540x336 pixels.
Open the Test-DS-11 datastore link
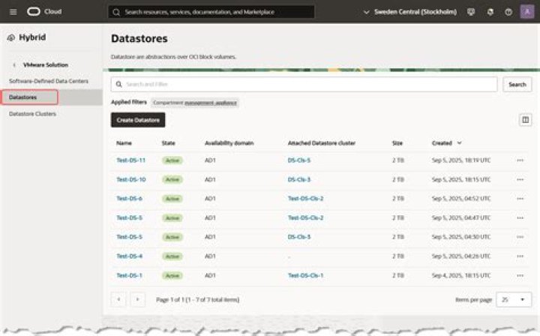click(x=130, y=160)
